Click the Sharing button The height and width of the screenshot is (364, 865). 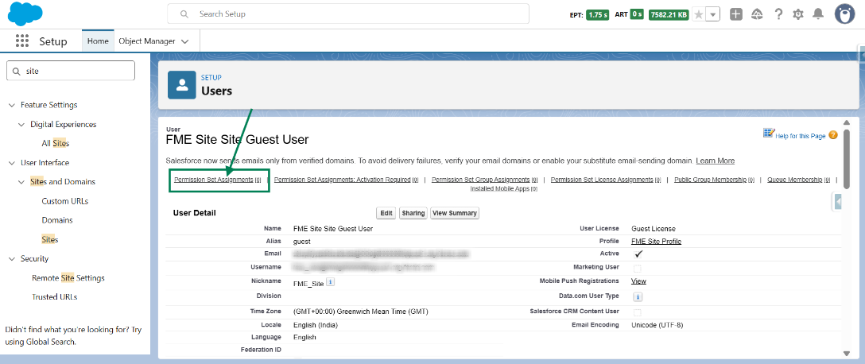413,214
